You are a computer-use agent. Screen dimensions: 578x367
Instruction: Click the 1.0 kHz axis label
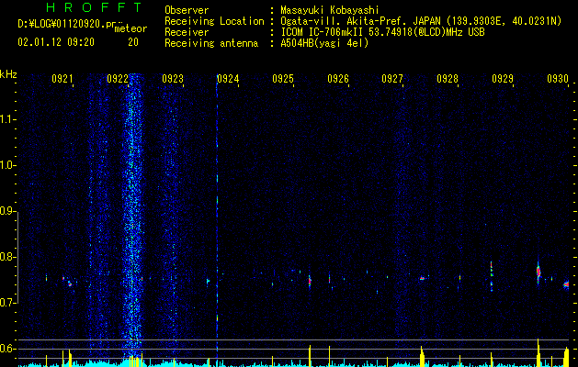8,165
